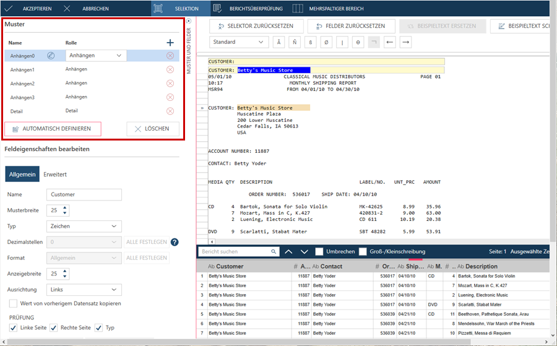Click the plus icon to add a Muster
This screenshot has height=346, width=557.
170,43
